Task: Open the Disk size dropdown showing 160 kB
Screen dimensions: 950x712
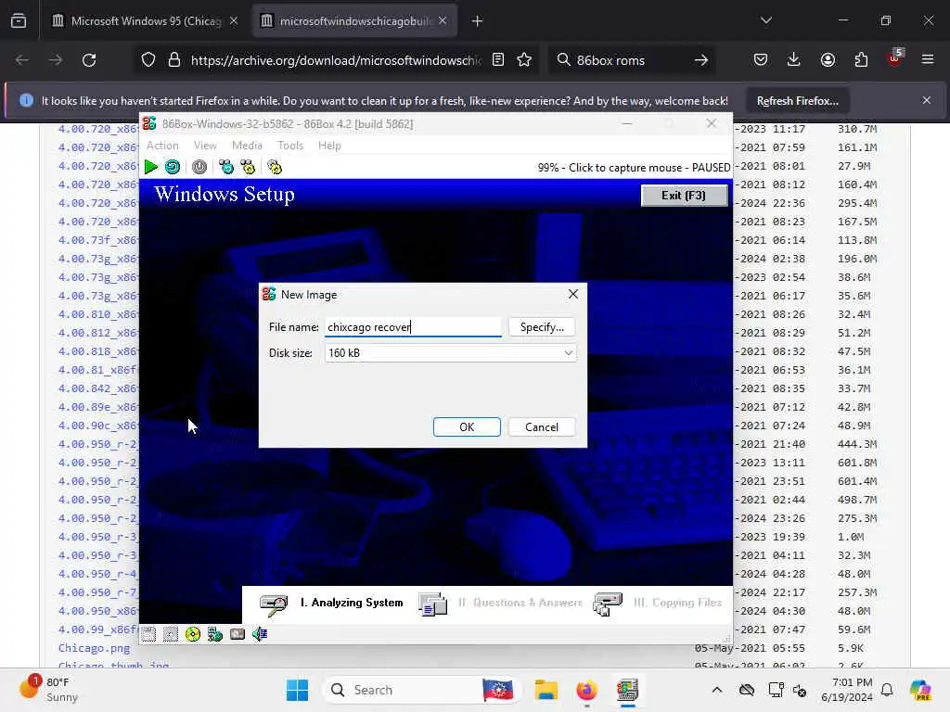Action: coord(450,353)
